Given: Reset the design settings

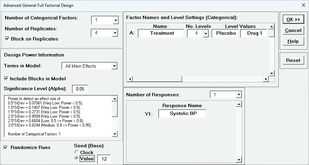Looking at the screenshot, I should pyautogui.click(x=293, y=60).
